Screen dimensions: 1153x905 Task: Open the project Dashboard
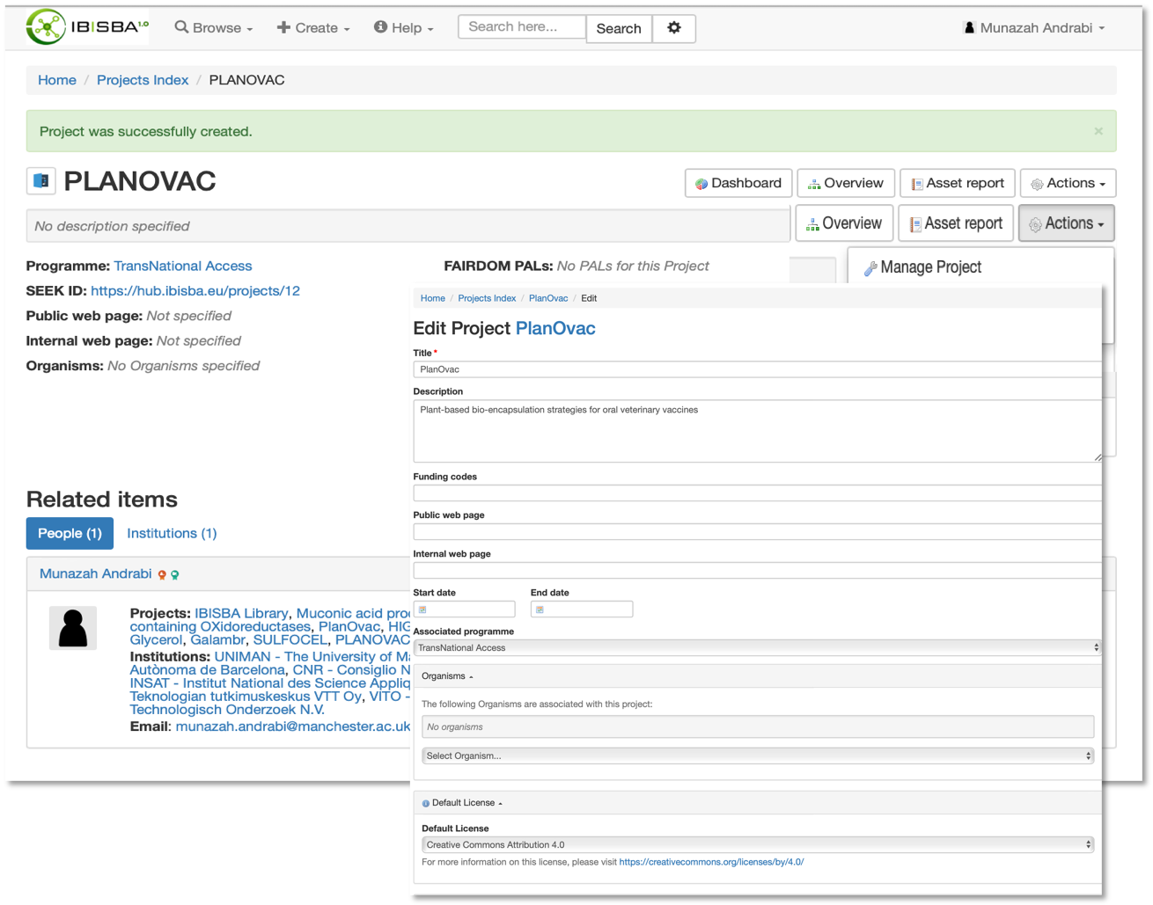coord(738,183)
